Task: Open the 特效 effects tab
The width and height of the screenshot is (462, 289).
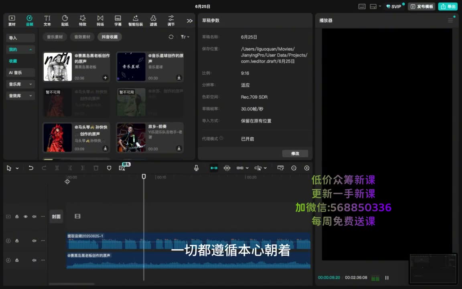Action: [x=83, y=20]
